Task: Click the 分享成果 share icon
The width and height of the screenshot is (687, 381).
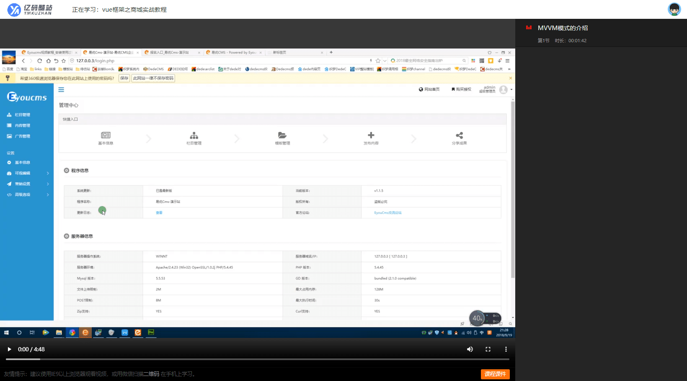Action: 459,136
